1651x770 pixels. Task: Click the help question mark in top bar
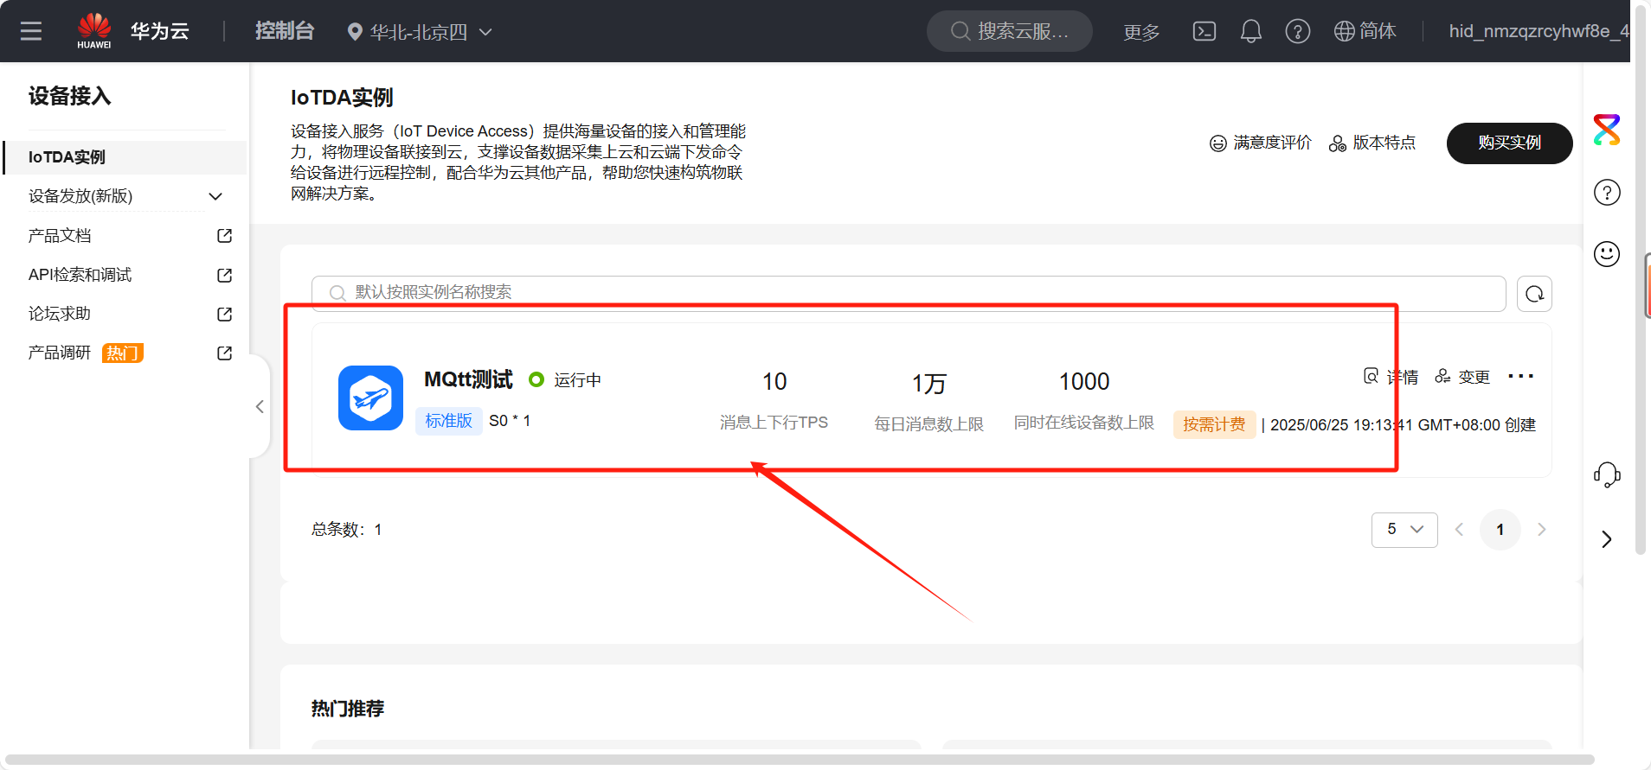(x=1297, y=32)
